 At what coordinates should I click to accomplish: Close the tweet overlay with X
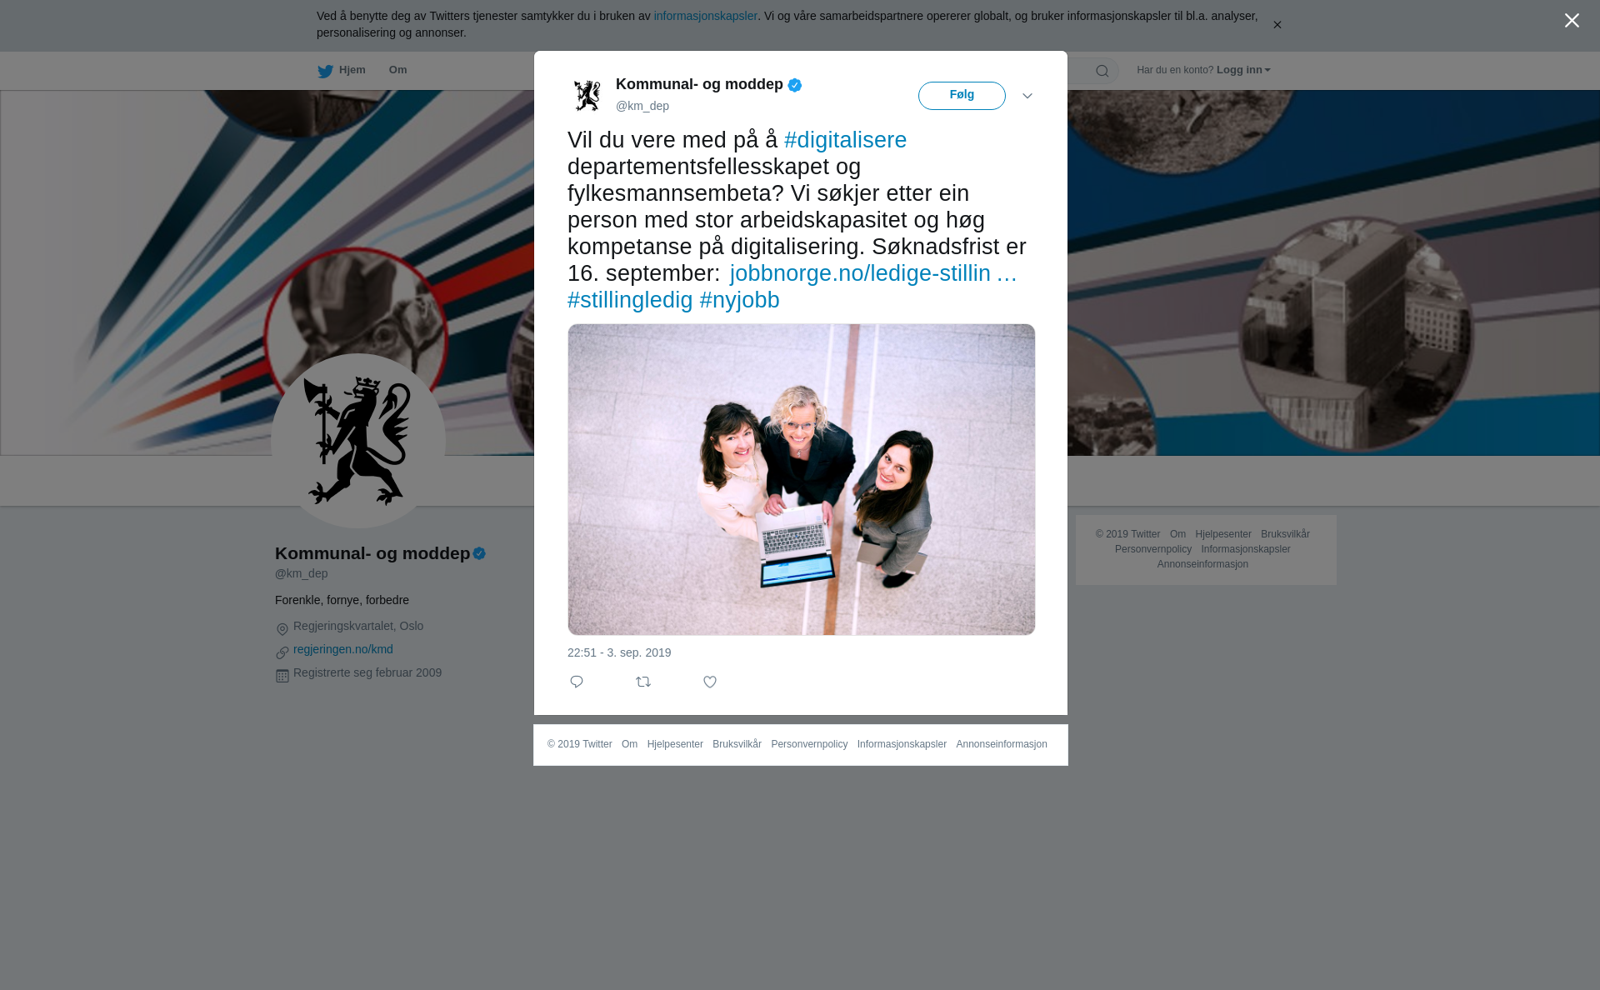(1572, 21)
